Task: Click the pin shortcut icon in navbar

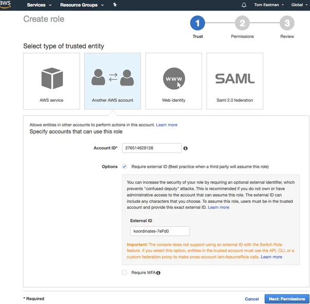Action: point(115,5)
